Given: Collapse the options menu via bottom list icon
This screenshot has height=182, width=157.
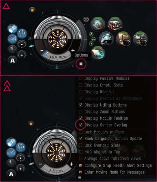Looking at the screenshot, I should (x=79, y=178).
